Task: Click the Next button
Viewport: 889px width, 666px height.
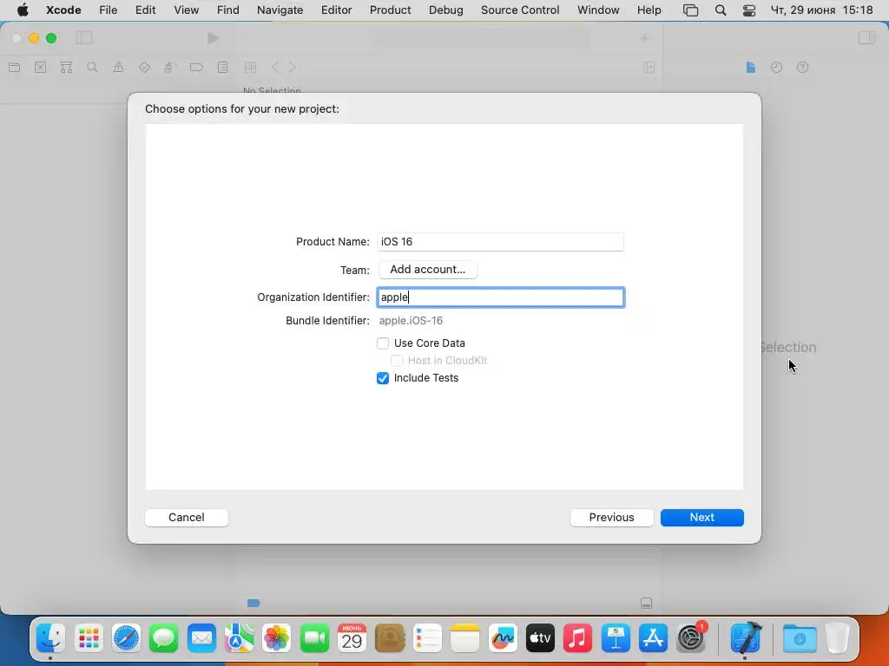Action: click(701, 518)
